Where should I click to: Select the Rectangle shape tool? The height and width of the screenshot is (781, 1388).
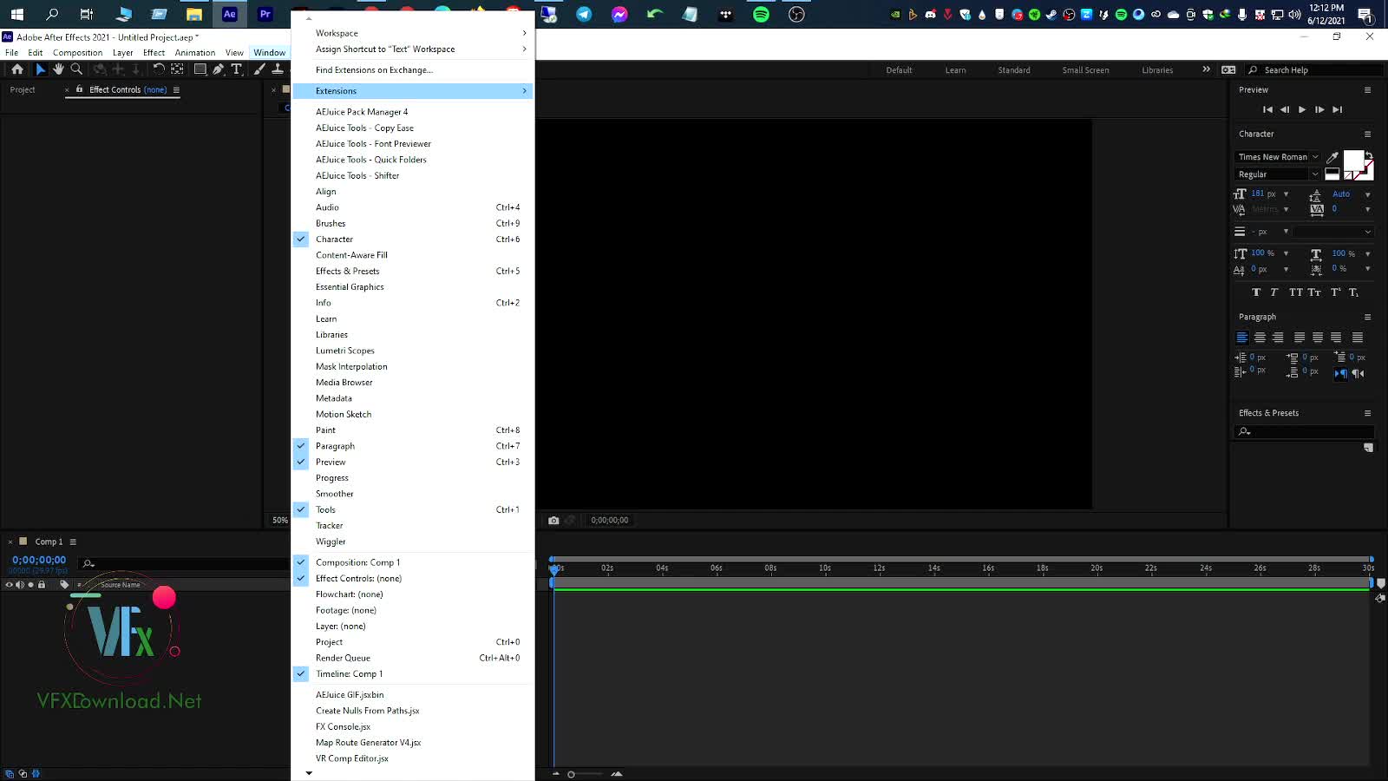click(x=200, y=69)
